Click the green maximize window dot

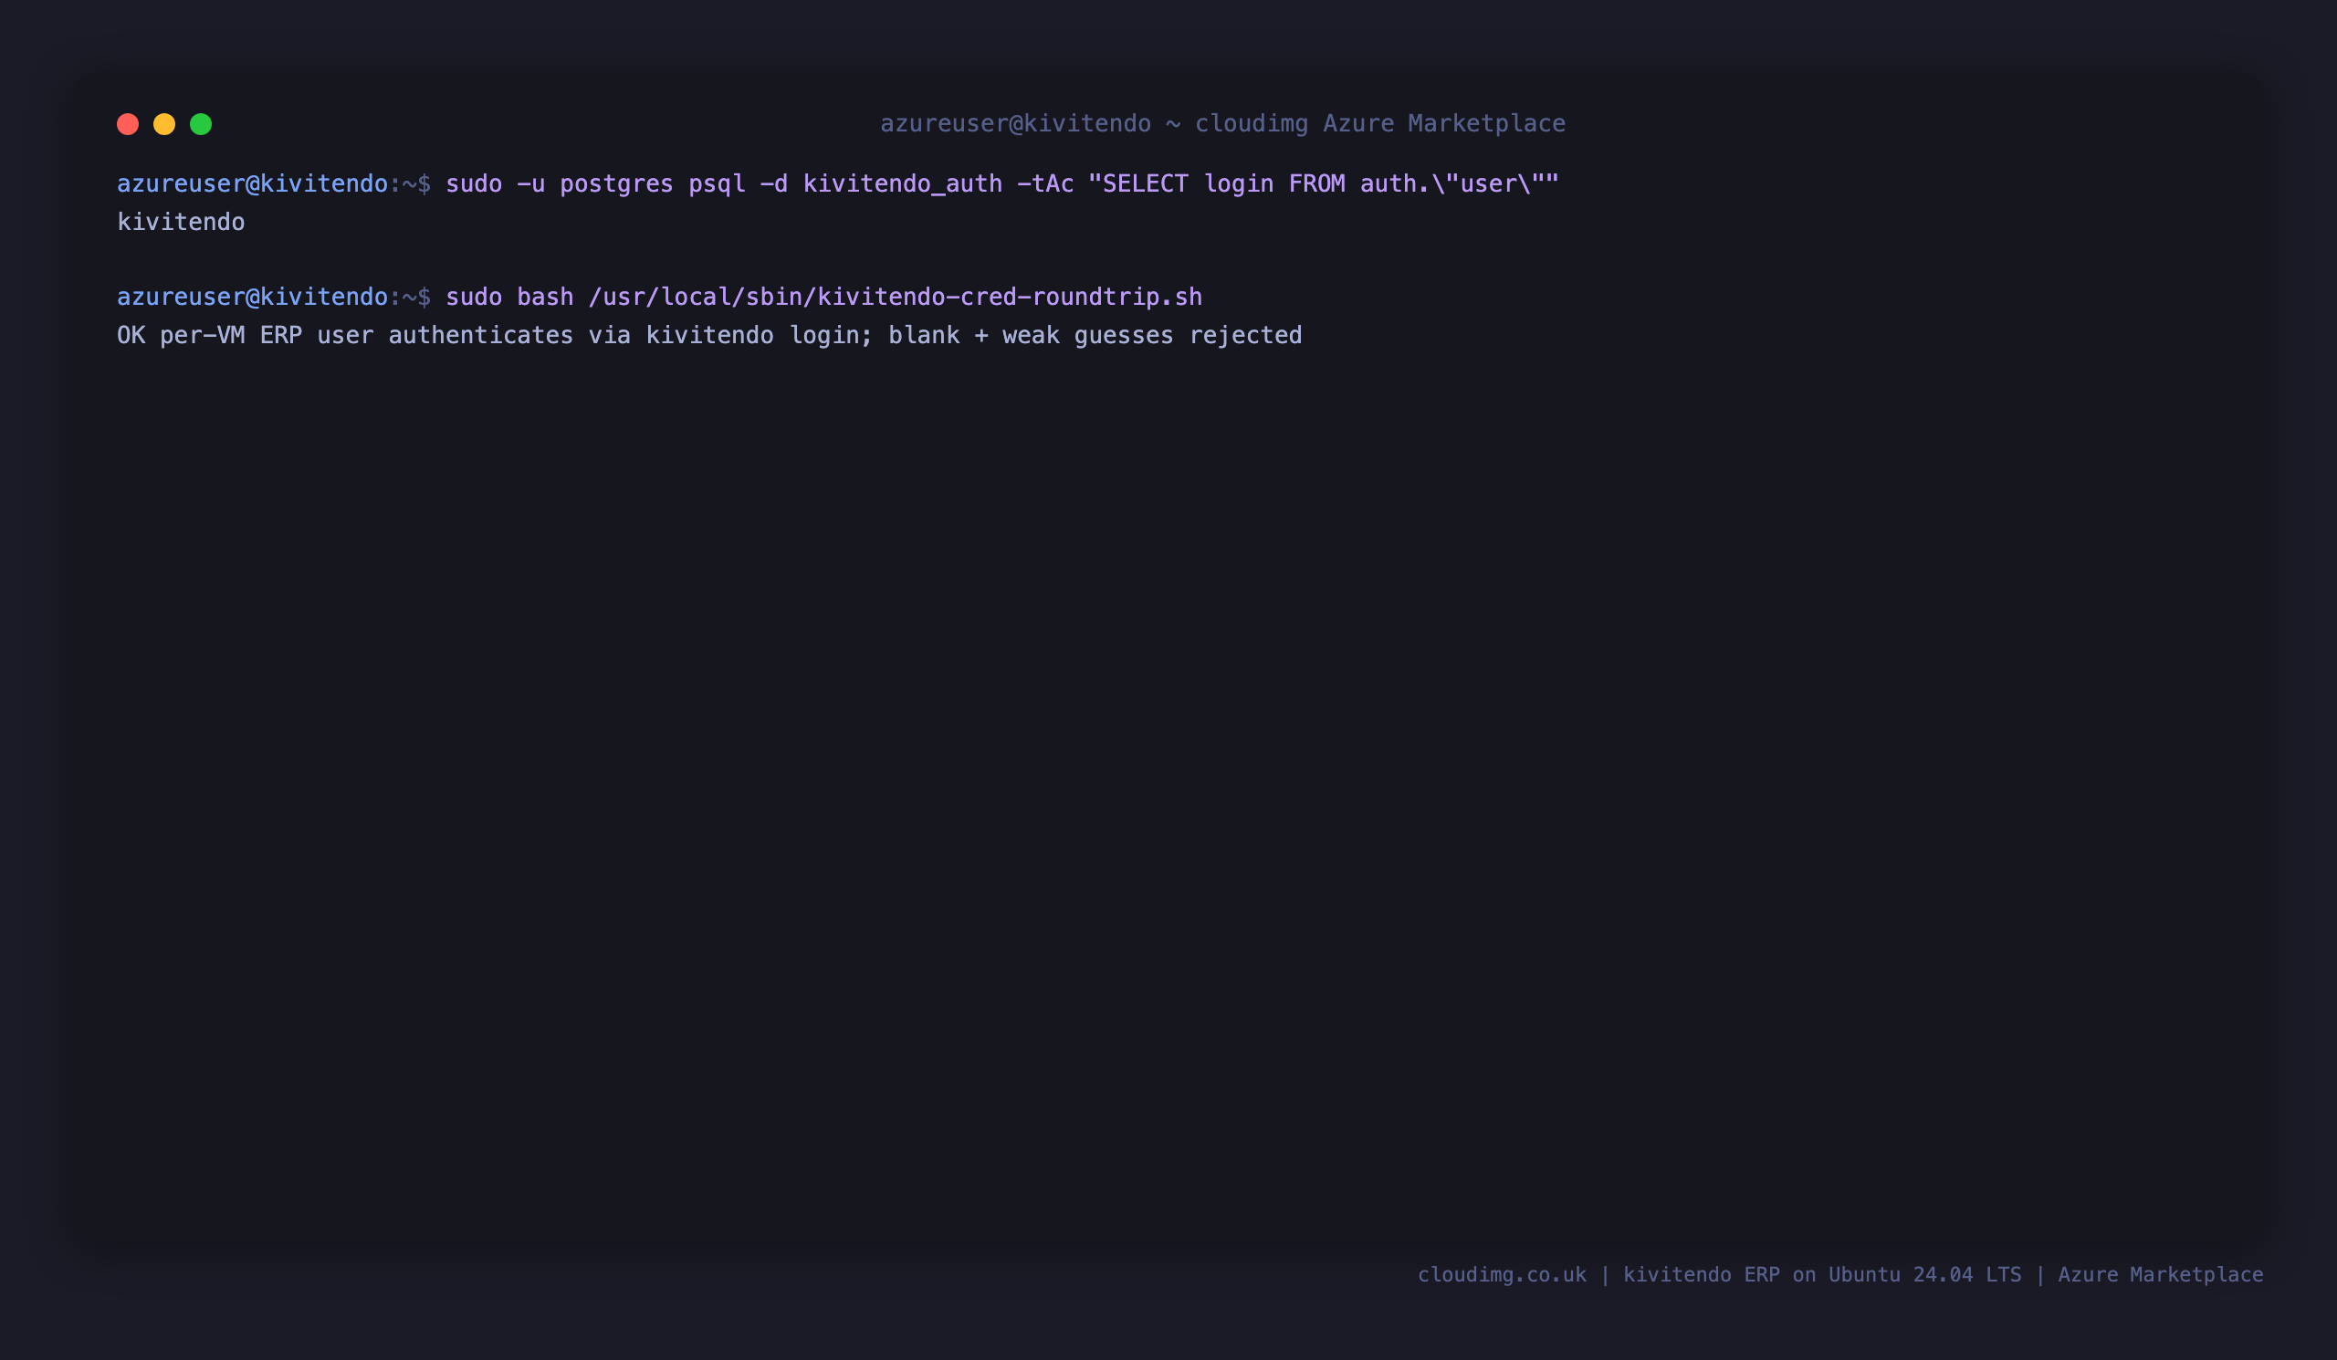tap(201, 124)
